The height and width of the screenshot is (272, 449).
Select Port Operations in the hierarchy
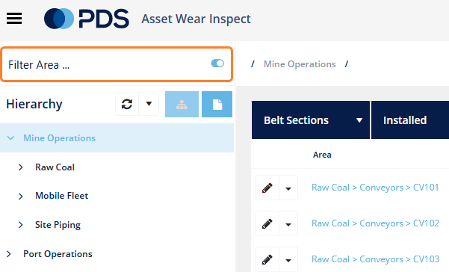58,254
